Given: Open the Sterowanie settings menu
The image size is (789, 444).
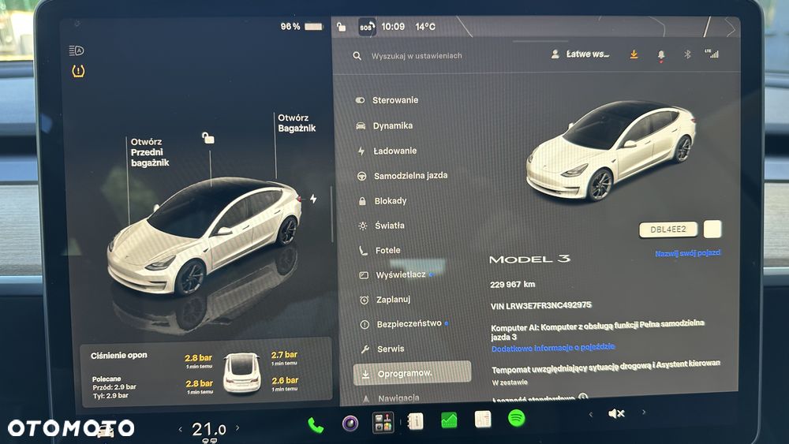Looking at the screenshot, I should click(387, 100).
